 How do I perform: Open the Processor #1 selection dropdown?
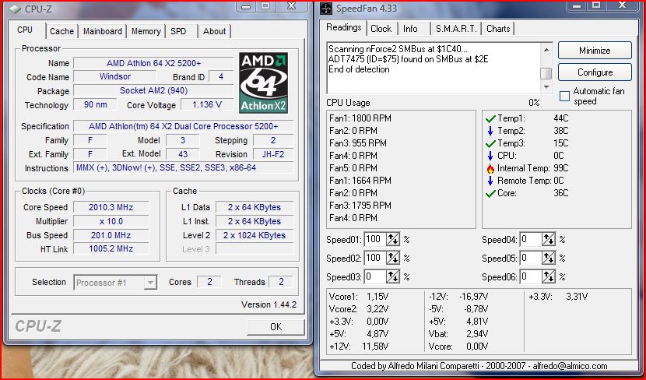(x=150, y=283)
